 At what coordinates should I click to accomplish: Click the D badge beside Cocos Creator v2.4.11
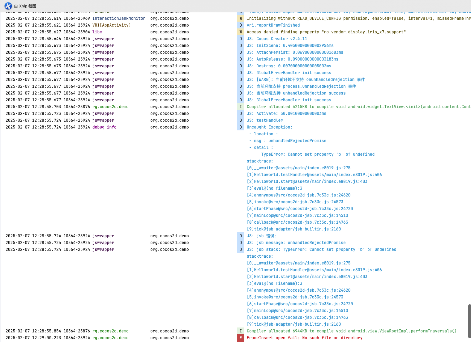click(x=241, y=39)
